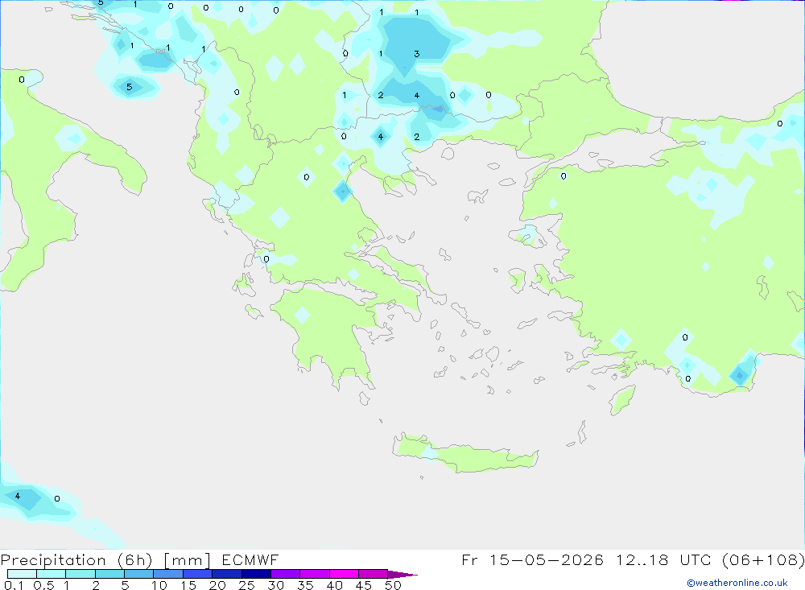Select the 35–40 mm violet legend swatch
This screenshot has height=590, width=805.
(315, 574)
